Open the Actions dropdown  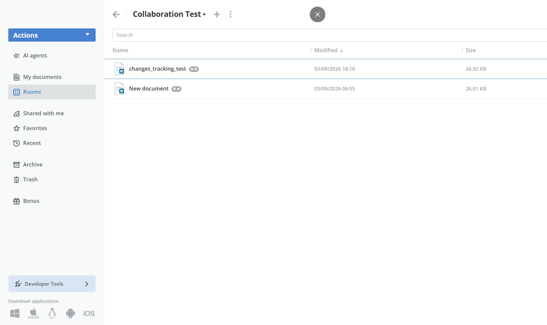tap(52, 35)
